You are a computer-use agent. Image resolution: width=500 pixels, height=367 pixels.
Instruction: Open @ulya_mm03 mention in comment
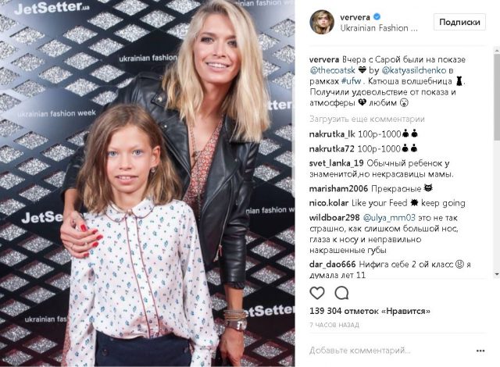389,218
